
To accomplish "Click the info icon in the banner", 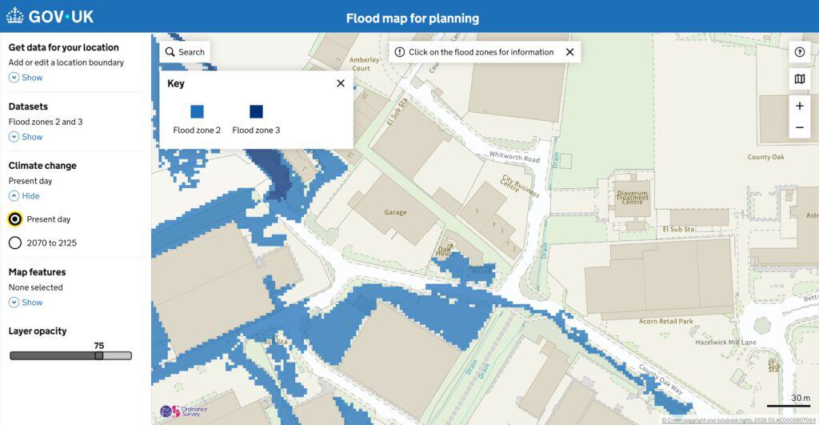I will click(400, 52).
